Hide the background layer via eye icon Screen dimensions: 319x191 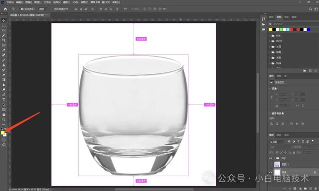(x=271, y=172)
